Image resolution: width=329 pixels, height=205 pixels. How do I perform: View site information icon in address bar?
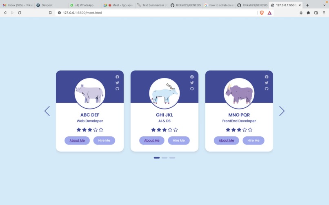pyautogui.click(x=59, y=13)
